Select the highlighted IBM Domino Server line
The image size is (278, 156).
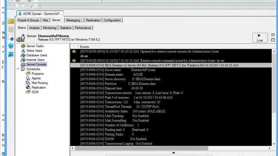(171, 65)
